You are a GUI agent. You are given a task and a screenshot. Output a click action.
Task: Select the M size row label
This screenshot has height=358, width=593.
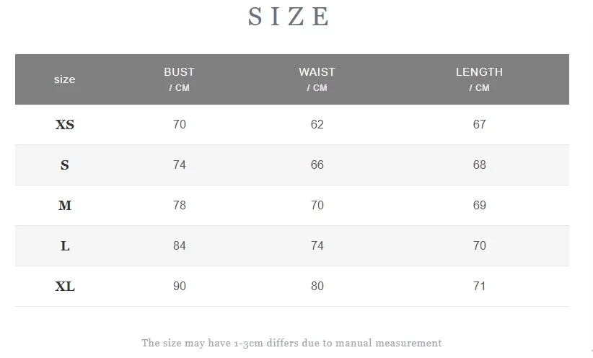(x=65, y=206)
